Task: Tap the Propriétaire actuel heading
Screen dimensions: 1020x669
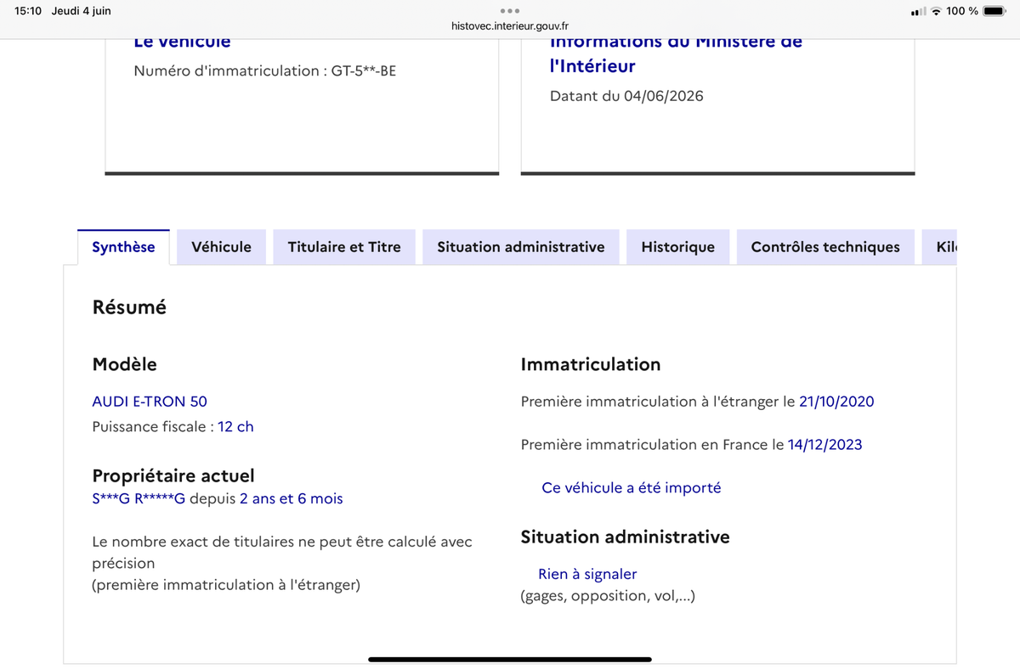Action: pyautogui.click(x=173, y=476)
